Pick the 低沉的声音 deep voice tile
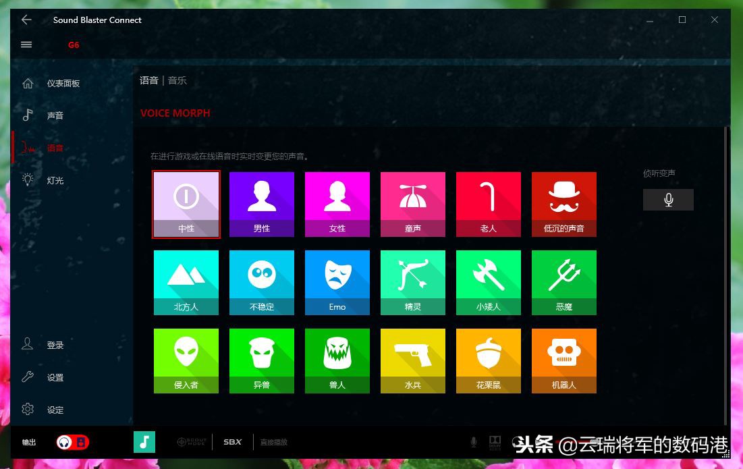The height and width of the screenshot is (469, 743). (x=564, y=204)
